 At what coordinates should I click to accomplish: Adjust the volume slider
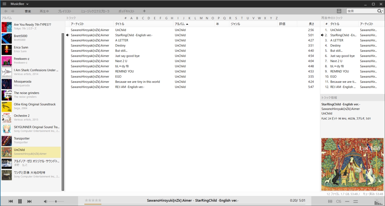(56, 201)
